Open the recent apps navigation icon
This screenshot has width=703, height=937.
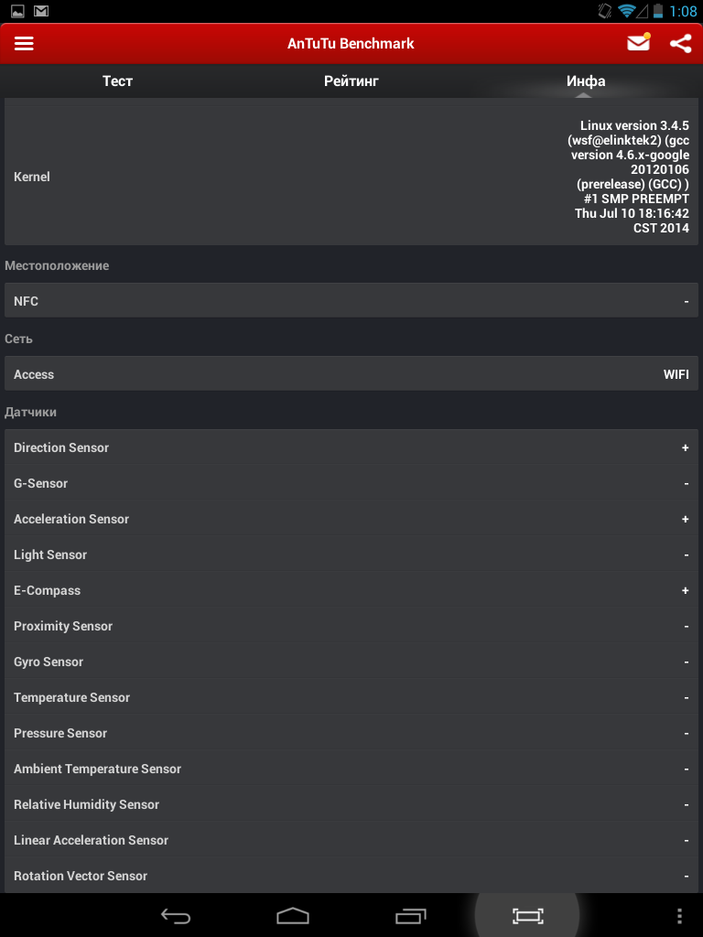click(411, 915)
